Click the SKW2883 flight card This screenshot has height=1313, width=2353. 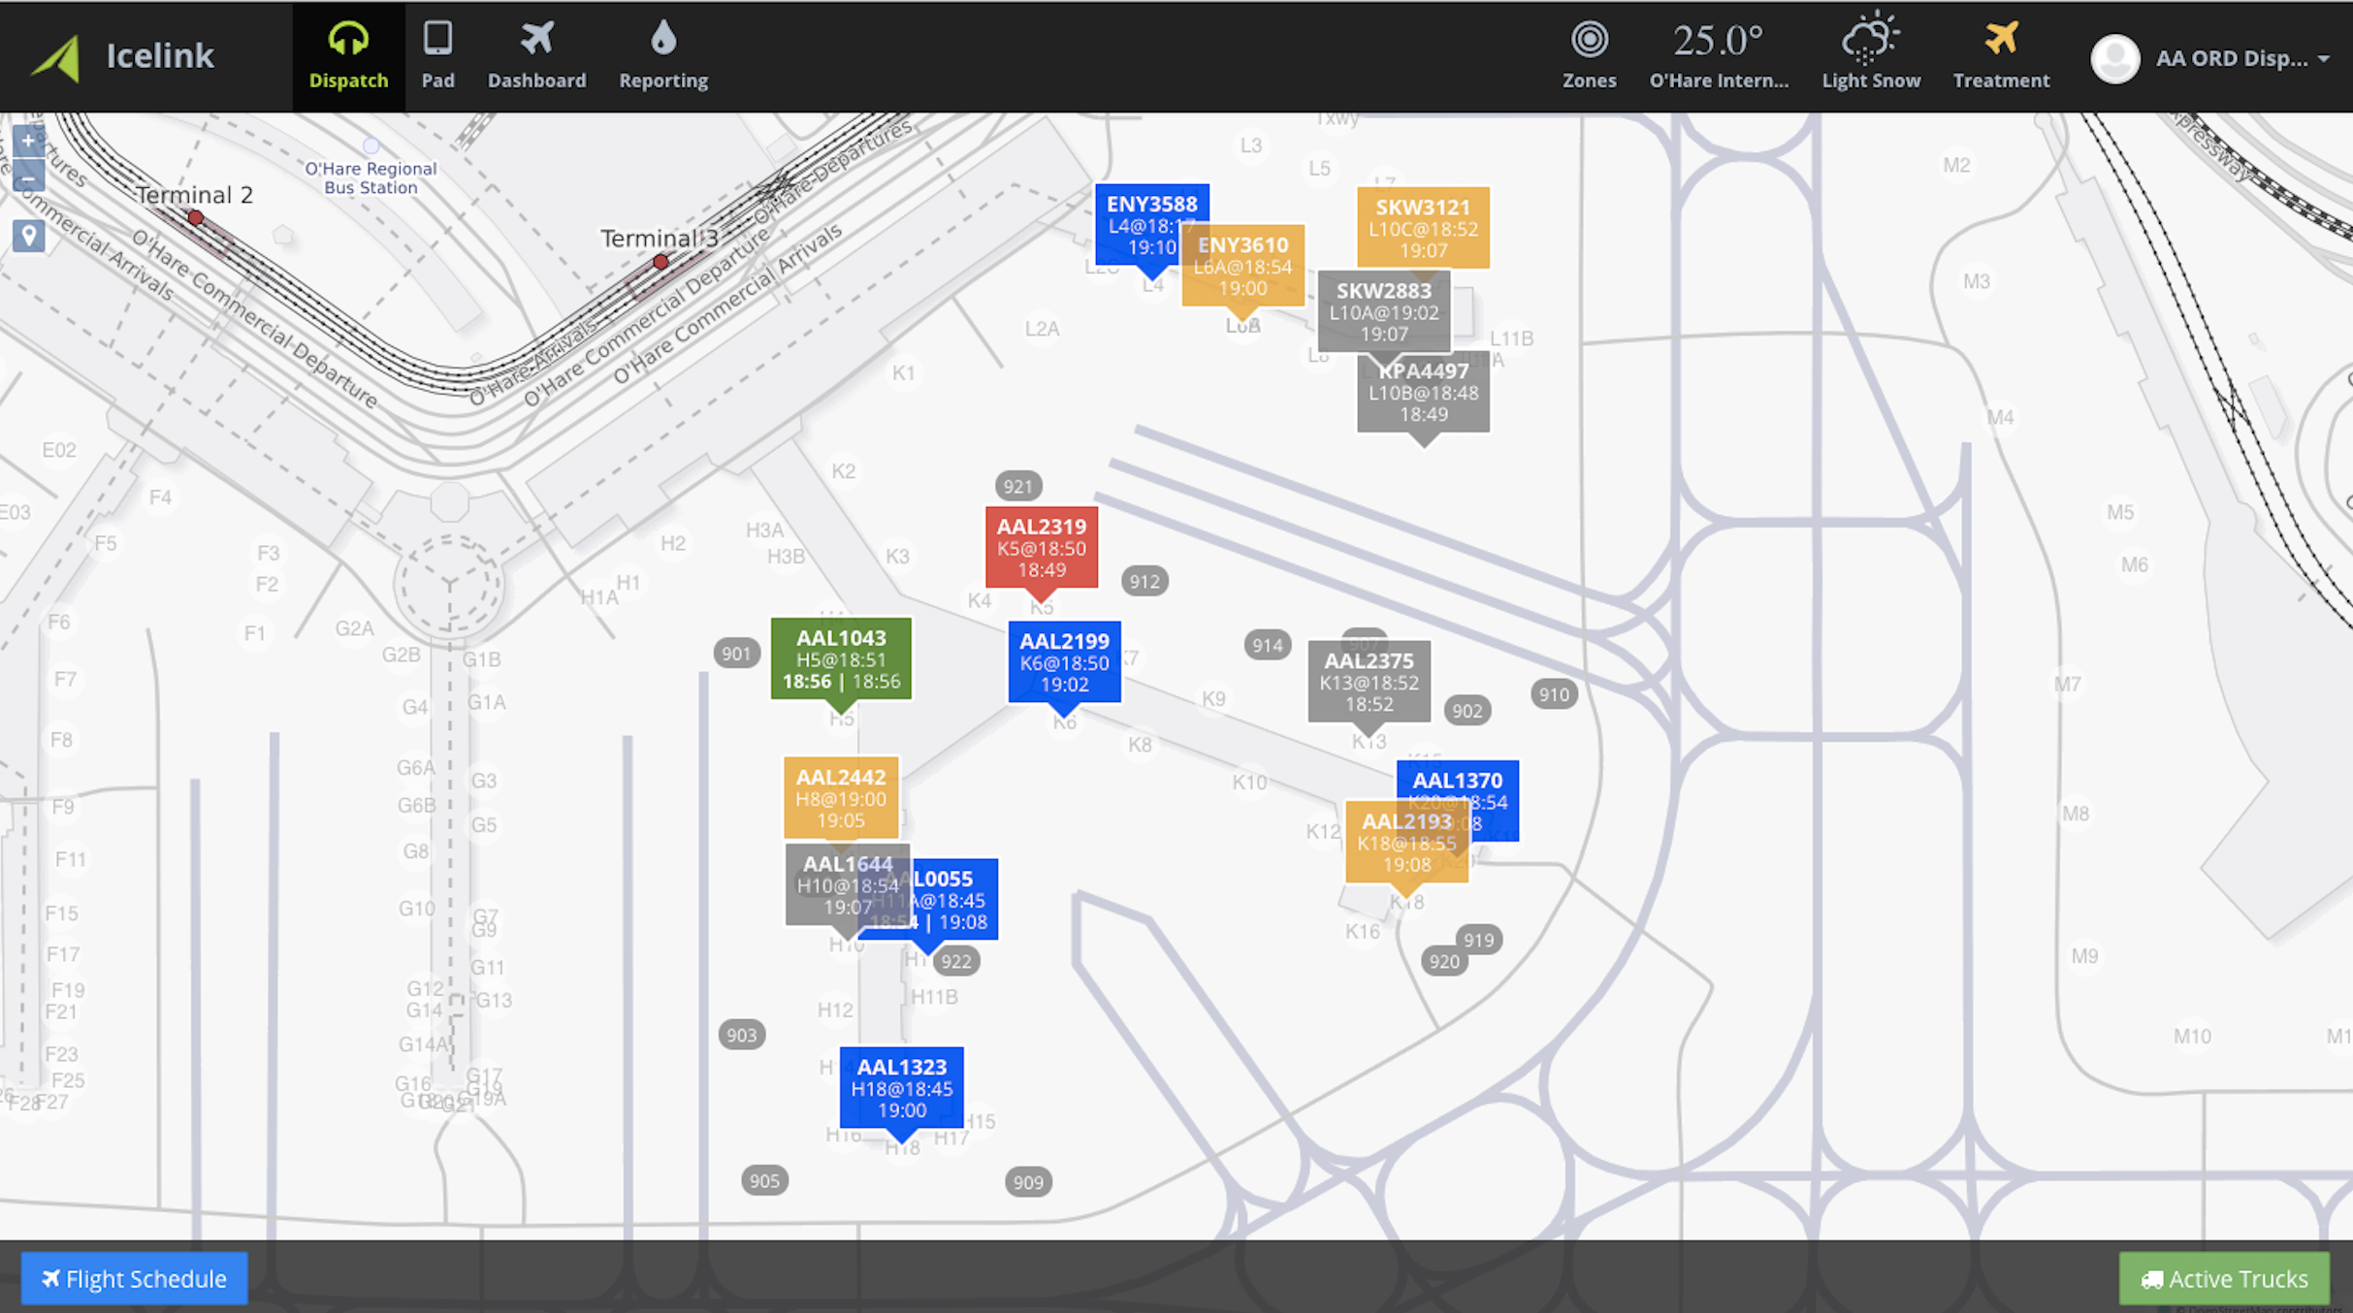coord(1383,311)
